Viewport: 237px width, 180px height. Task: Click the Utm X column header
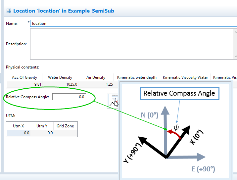point(18,126)
